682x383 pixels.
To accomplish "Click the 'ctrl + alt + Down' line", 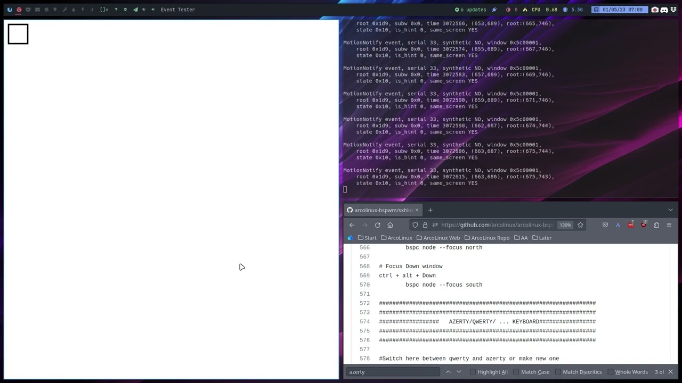I will 407,276.
